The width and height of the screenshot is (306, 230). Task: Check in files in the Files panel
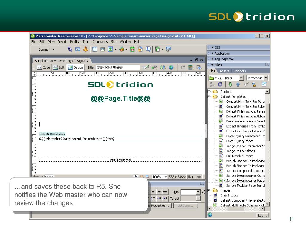tap(254, 84)
